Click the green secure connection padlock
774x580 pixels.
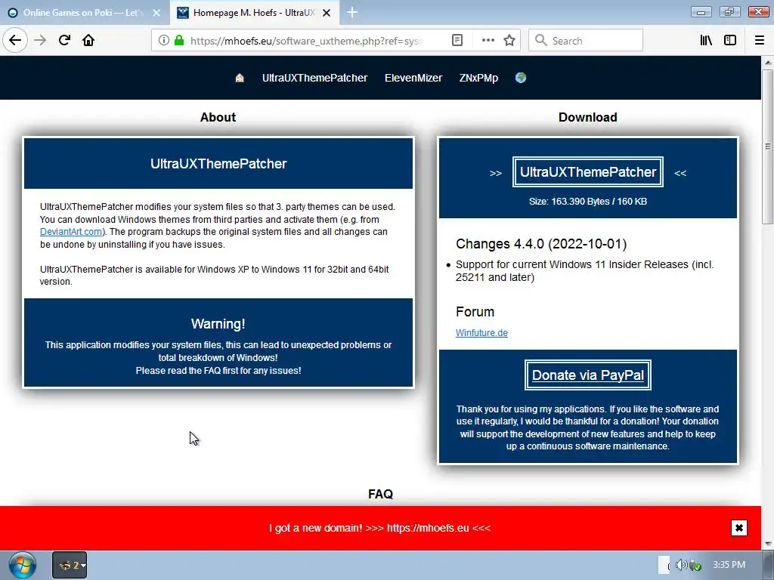pos(179,41)
